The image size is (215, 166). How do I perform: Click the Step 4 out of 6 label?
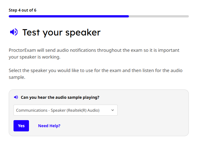click(23, 10)
